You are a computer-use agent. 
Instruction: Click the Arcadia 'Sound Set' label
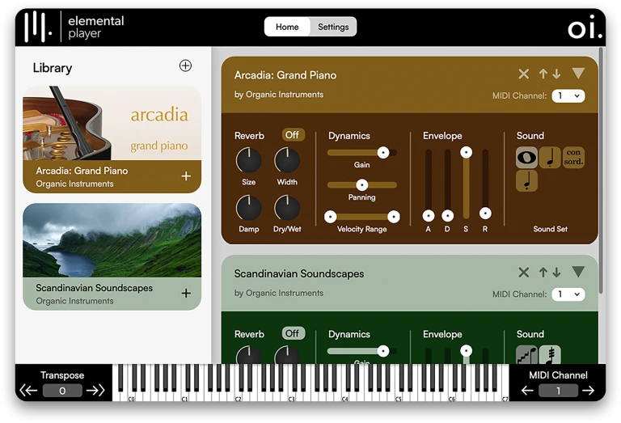tap(550, 229)
